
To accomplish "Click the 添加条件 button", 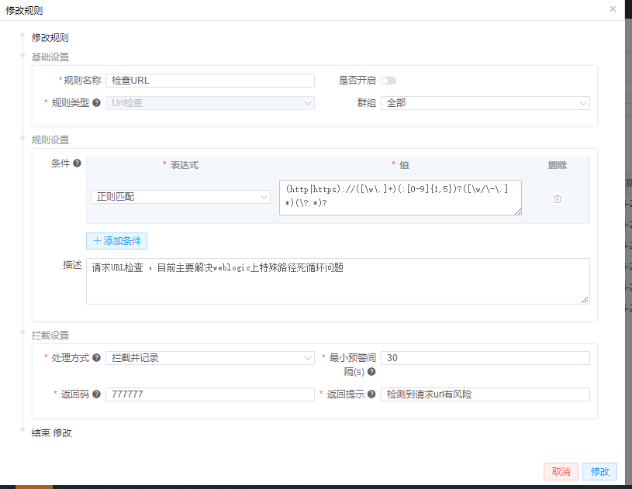I will [x=116, y=241].
